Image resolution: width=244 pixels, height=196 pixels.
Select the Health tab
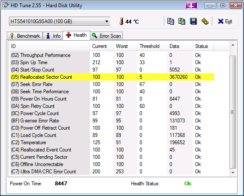(76, 35)
